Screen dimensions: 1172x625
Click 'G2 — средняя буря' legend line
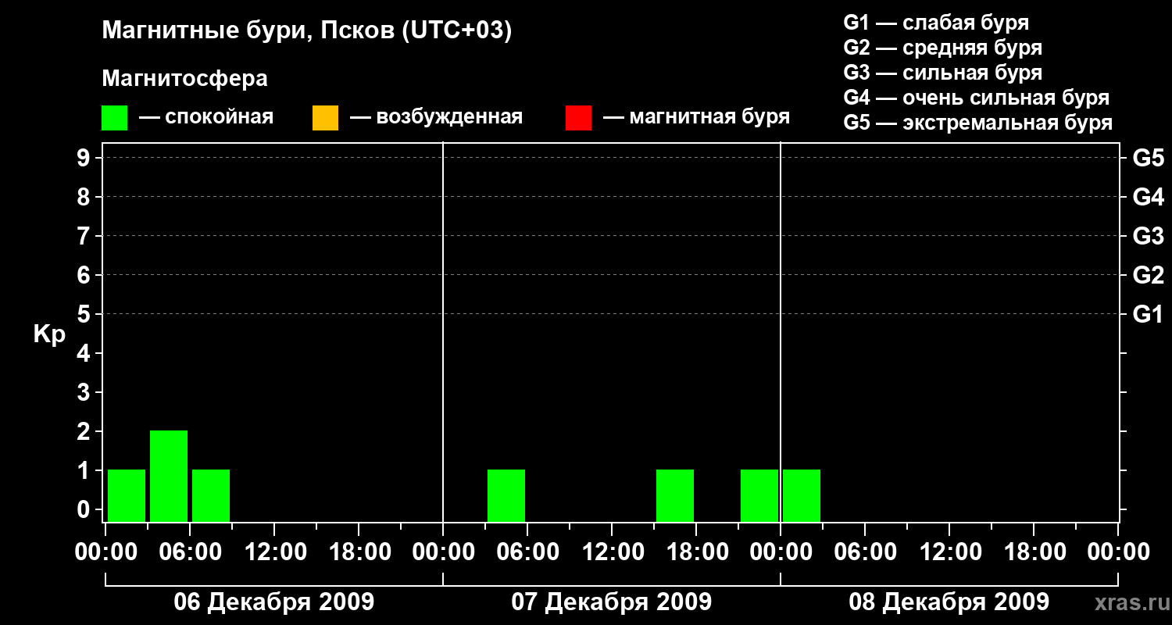pyautogui.click(x=943, y=48)
